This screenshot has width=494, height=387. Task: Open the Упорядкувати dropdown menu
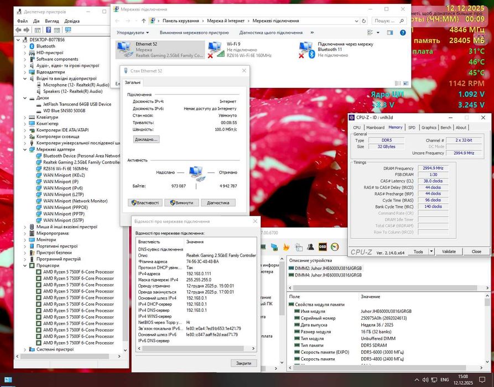coord(133,33)
